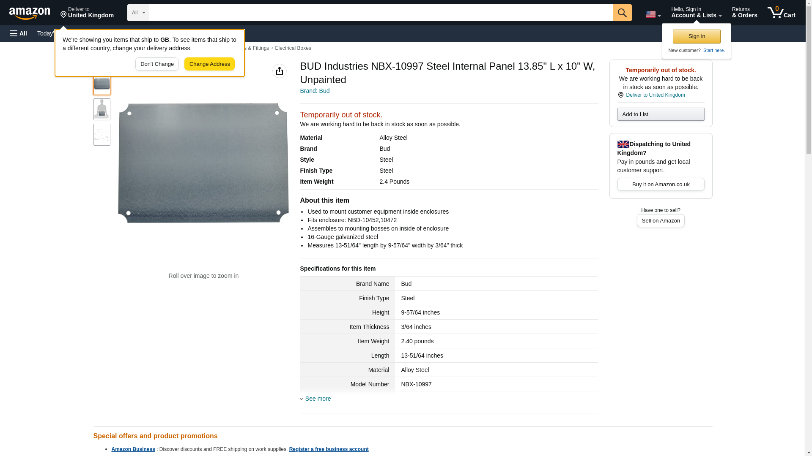The width and height of the screenshot is (812, 456).
Task: Open the shopping cart
Action: pyautogui.click(x=781, y=13)
